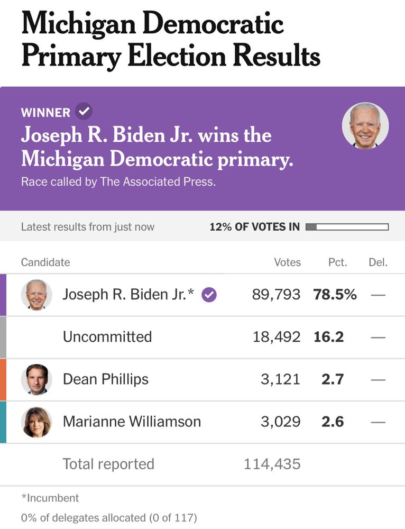Screen dimensions: 405x529
Task: Click Biden's photo in the results table
Action: (x=37, y=295)
